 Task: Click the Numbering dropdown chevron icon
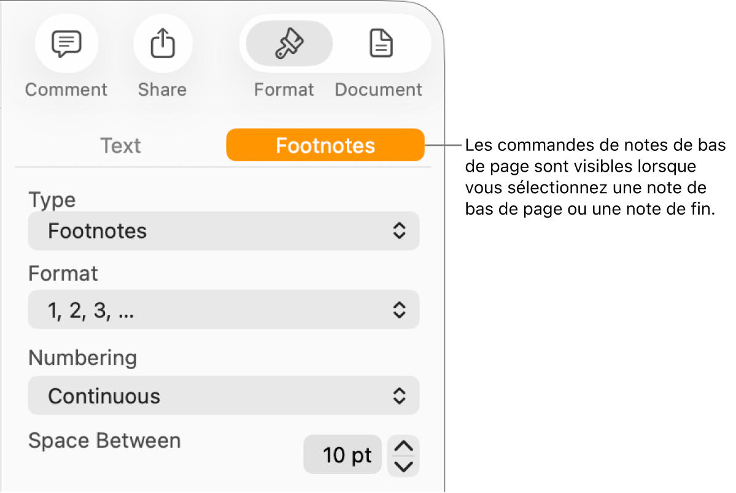coord(398,396)
